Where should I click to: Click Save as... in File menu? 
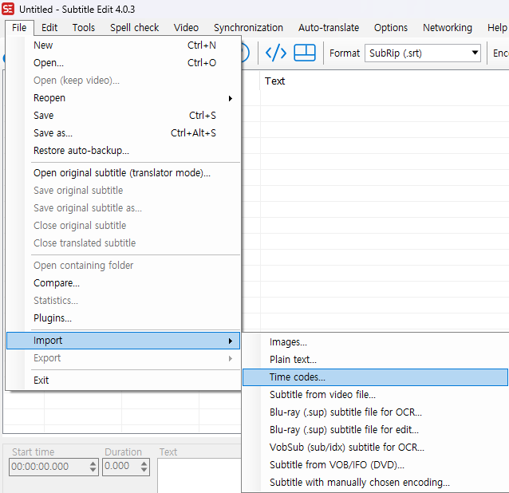tap(53, 133)
